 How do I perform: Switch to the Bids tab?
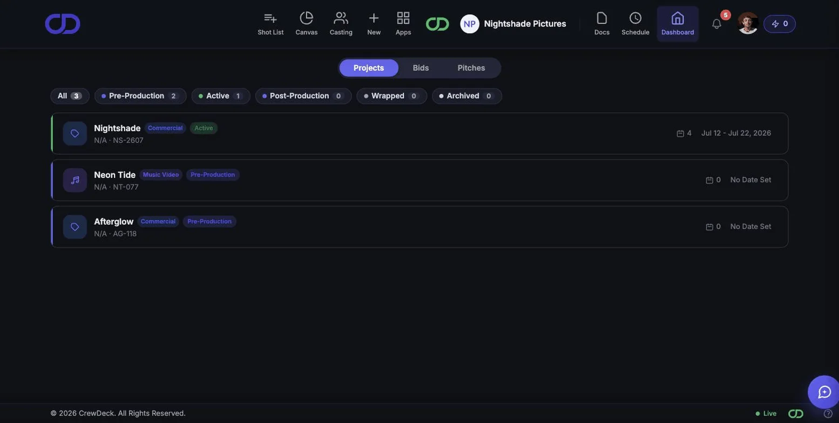click(x=421, y=68)
